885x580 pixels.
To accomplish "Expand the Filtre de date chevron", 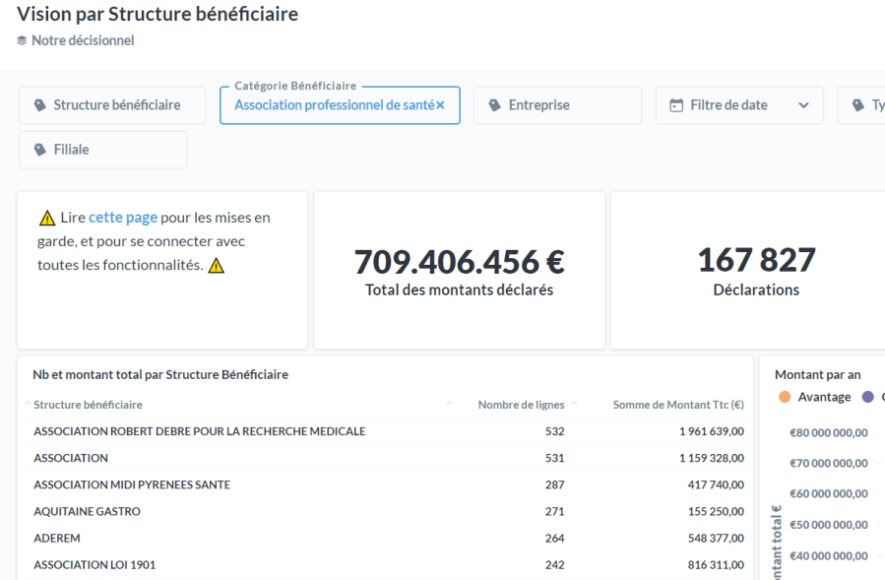I will pyautogui.click(x=803, y=105).
